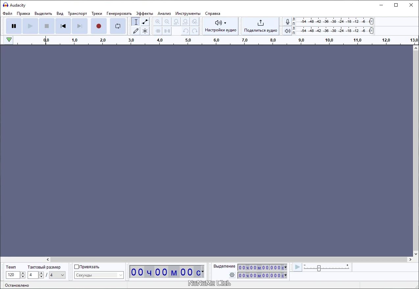Open the Настройки аудио dropdown

coord(221,26)
